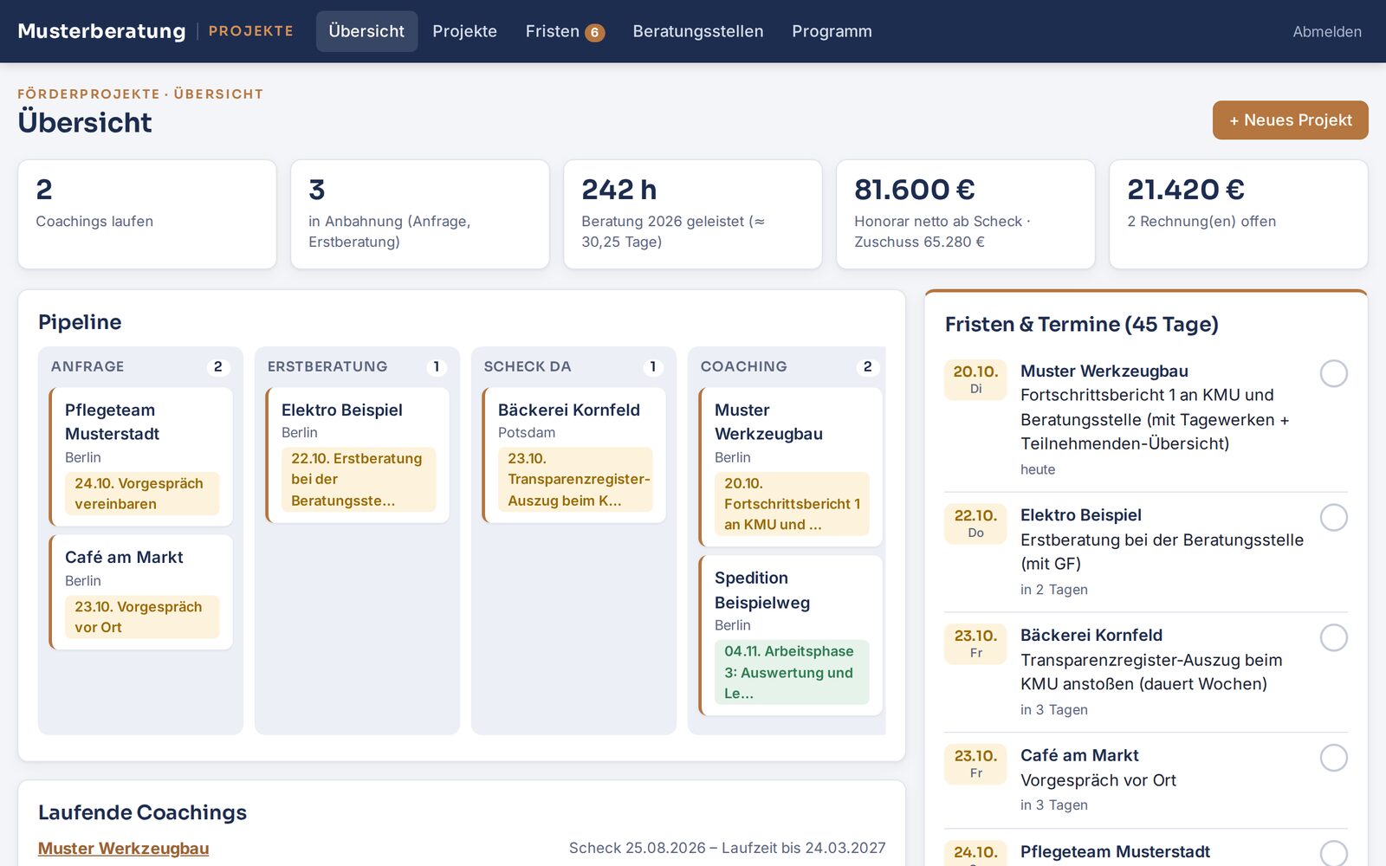Mark Muster Werkzeugbau 20.10. deadline as done
Screen dimensions: 1386x866
1333,373
